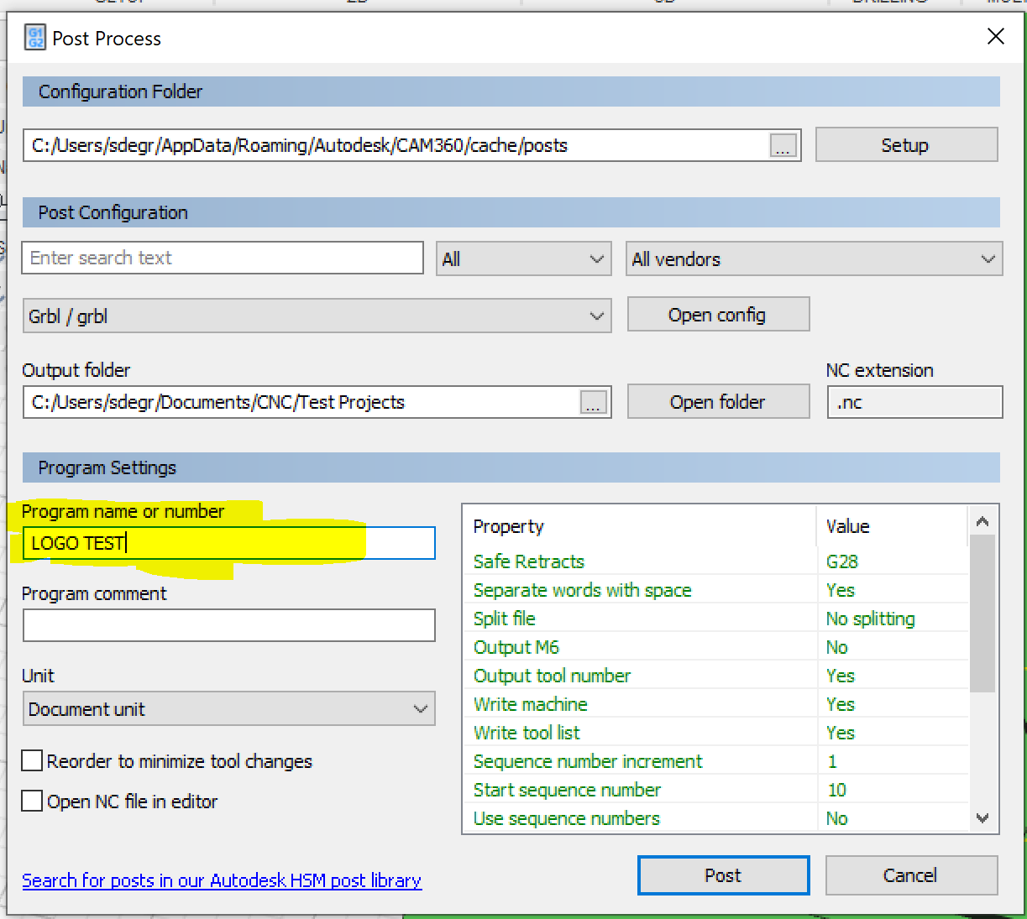Click the Cancel button
1027x919 pixels.
[x=910, y=875]
